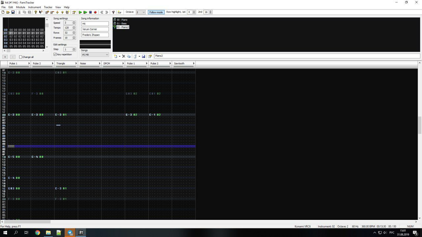Open a module file from disk
Screen dimensions: 422x237
tap(8, 12)
